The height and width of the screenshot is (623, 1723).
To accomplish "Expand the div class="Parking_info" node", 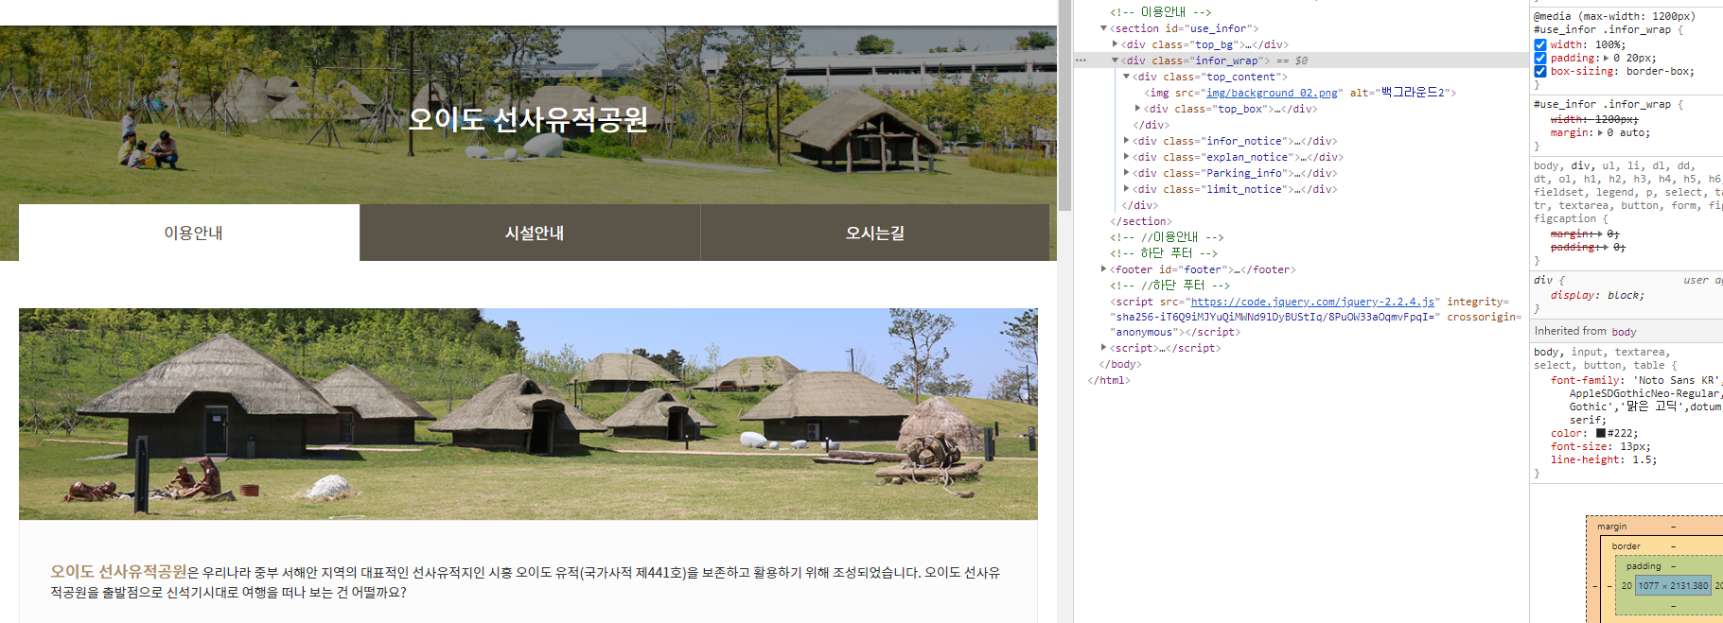I will click(1126, 173).
